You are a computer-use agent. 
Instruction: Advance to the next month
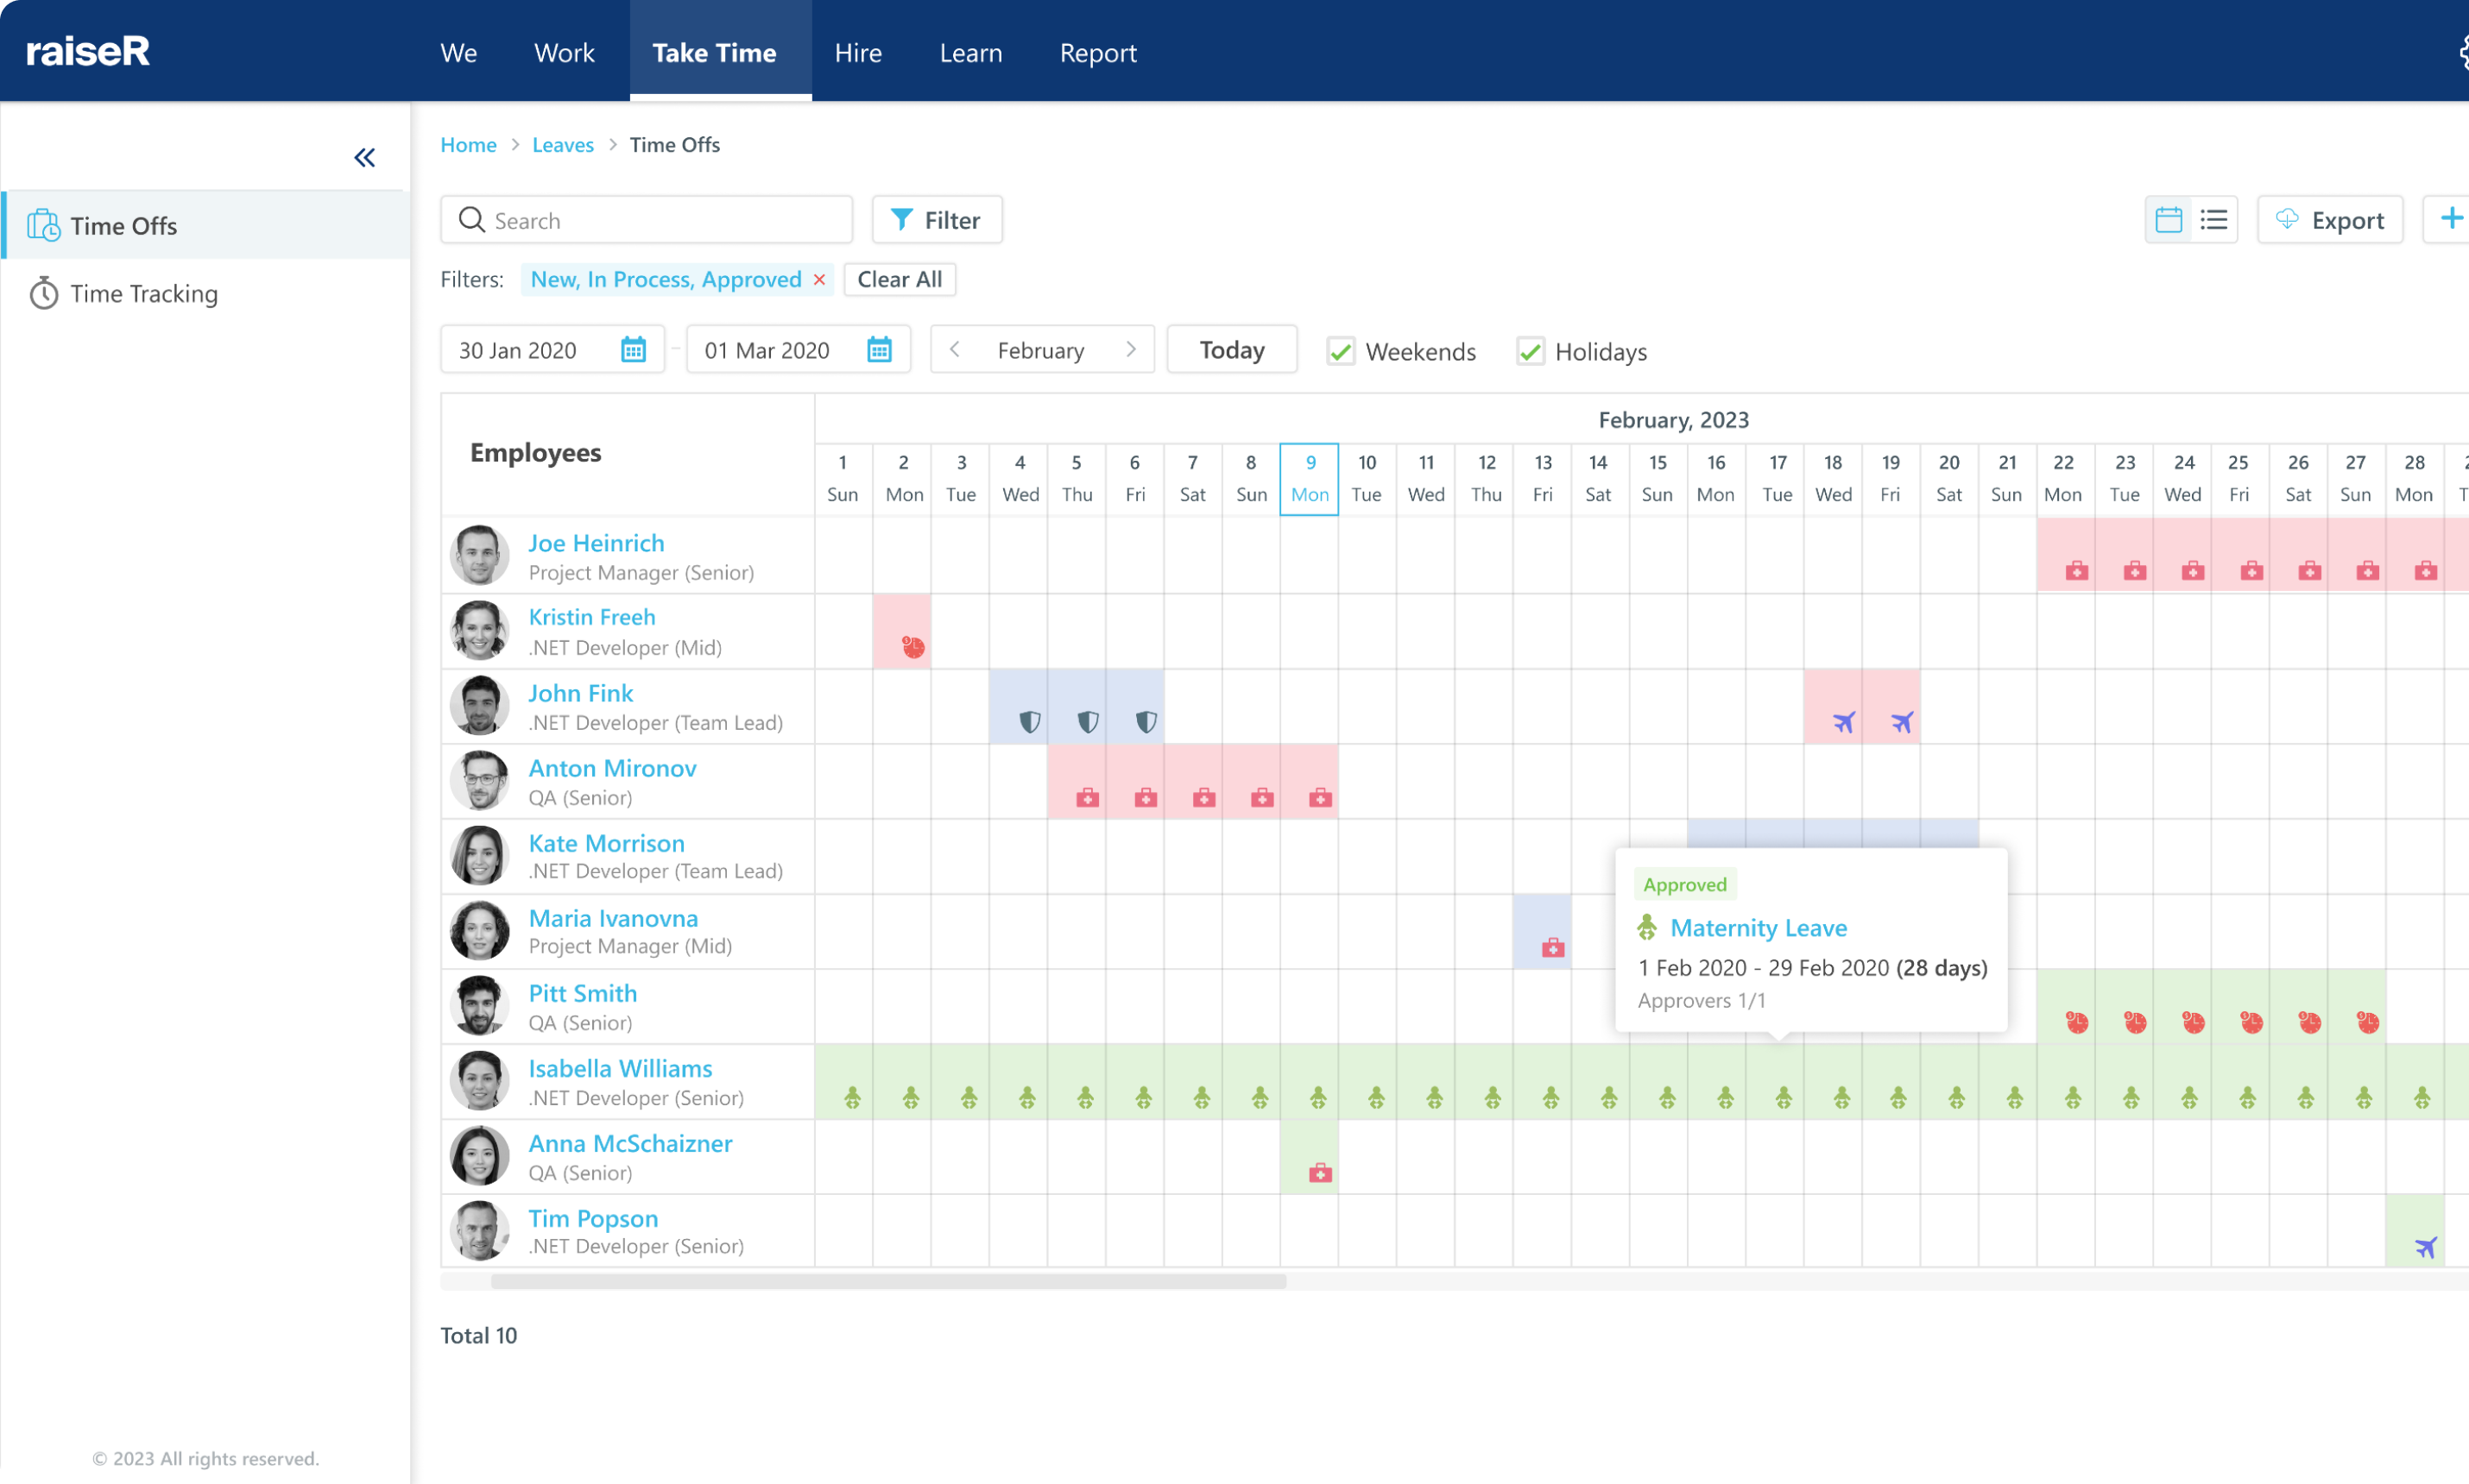pos(1132,349)
